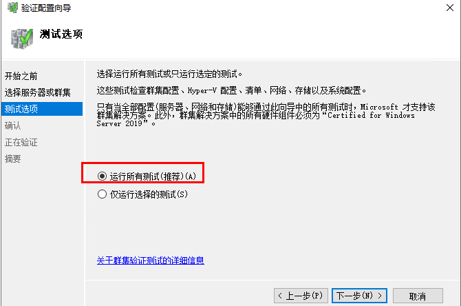Click the 确认 step in sidebar
Viewport: 461px width, 306px height.
(13, 125)
